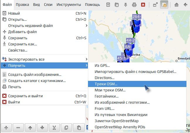Click the minus remove layer button
Screen dimensions: 190x133
click(18, 127)
